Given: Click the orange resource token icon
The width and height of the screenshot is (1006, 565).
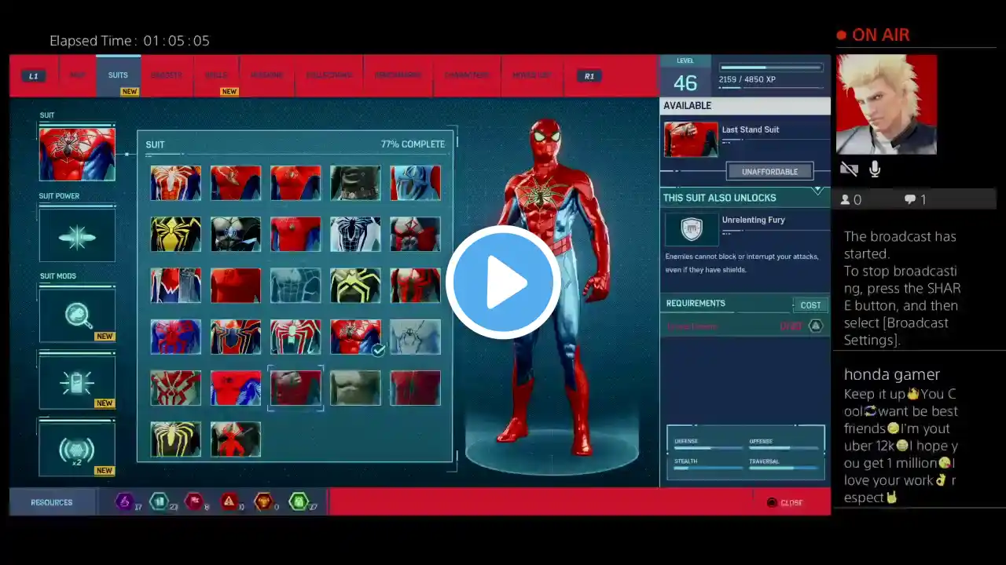Looking at the screenshot, I should point(263,501).
